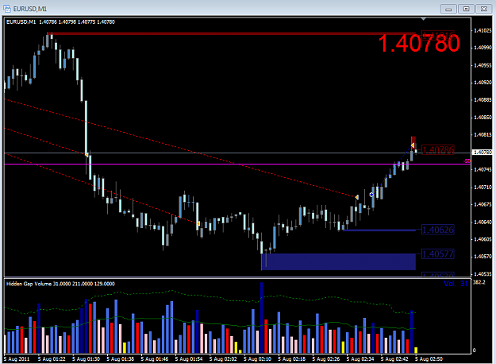The height and width of the screenshot is (364, 496).
Task: Click the chart shift triangle marker at chart top
Action: pyautogui.click(x=424, y=19)
